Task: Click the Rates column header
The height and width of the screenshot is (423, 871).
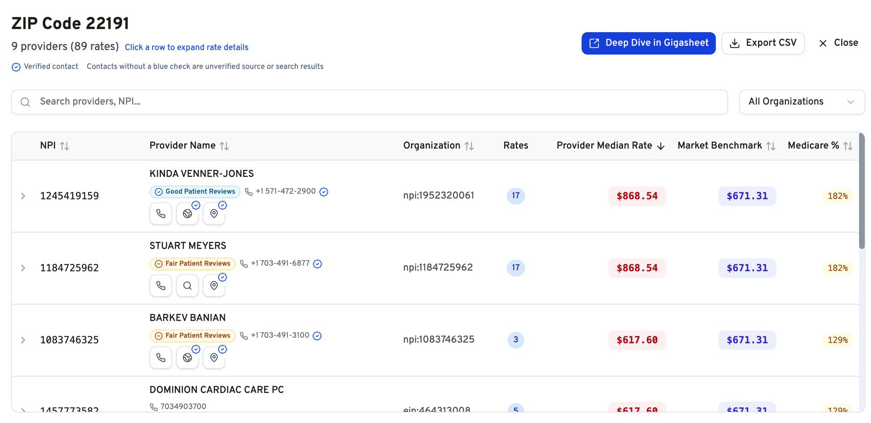Action: 516,146
